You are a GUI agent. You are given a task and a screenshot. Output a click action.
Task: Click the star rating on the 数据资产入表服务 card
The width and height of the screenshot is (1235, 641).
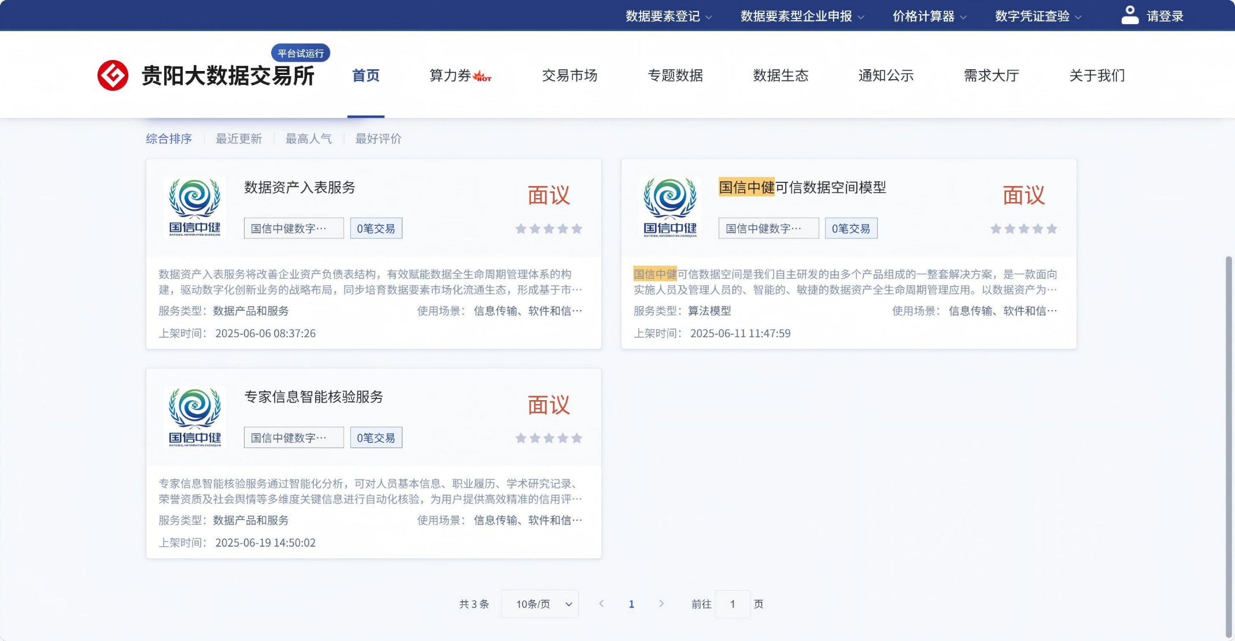point(548,229)
